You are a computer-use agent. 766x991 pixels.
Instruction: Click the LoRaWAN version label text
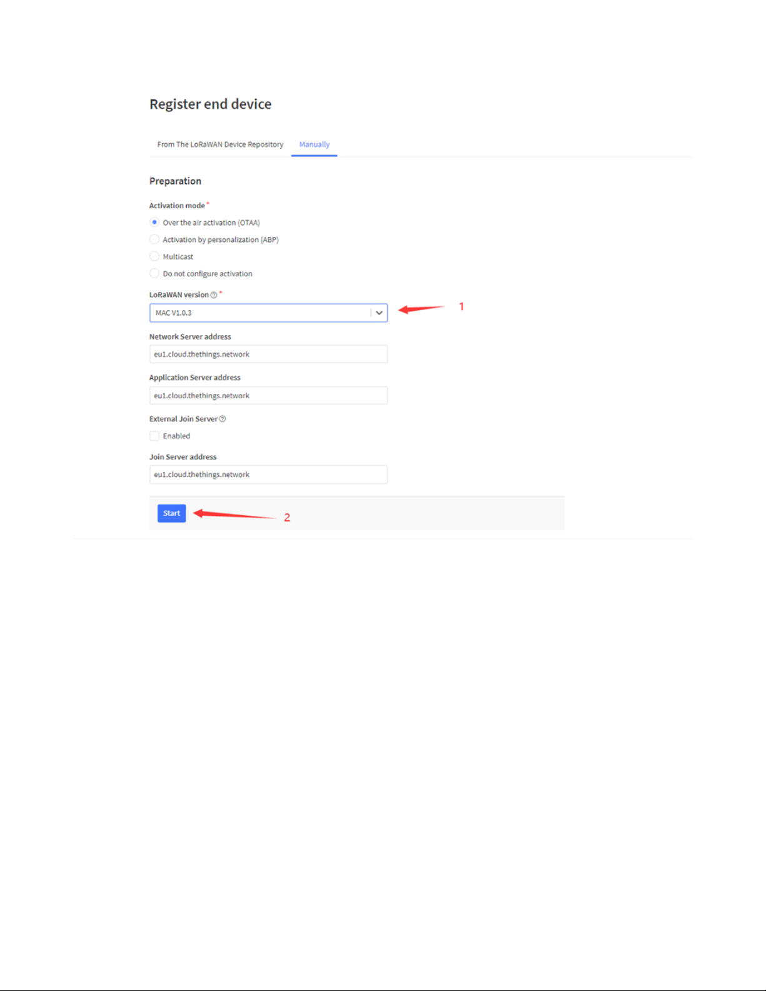[x=179, y=294]
